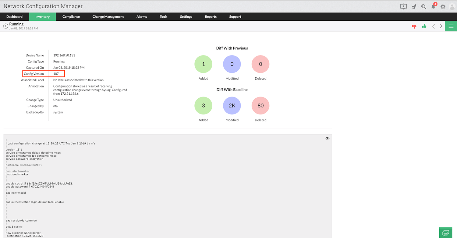
Task: Click the Modified 2K circle indicator
Action: pos(232,105)
